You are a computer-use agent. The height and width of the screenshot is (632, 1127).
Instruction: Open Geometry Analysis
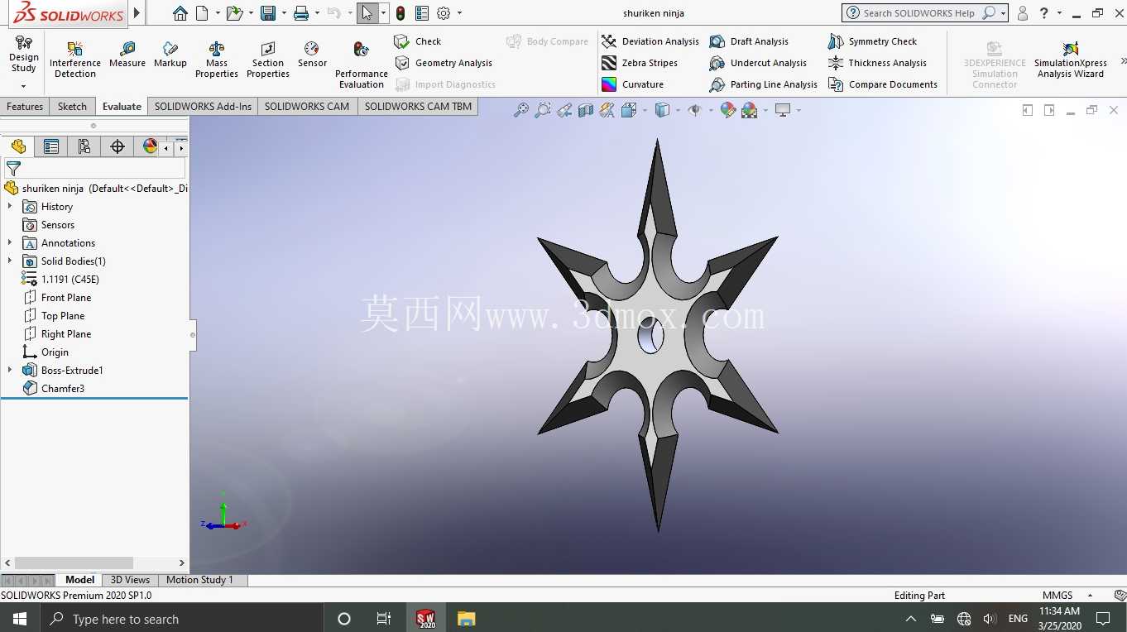444,63
